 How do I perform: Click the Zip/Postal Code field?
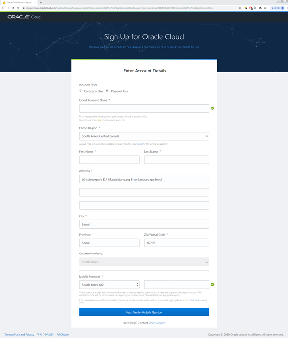click(x=176, y=243)
